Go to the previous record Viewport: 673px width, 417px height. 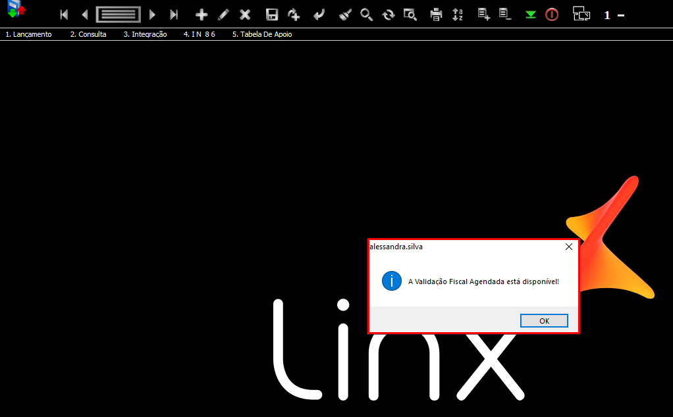point(85,14)
